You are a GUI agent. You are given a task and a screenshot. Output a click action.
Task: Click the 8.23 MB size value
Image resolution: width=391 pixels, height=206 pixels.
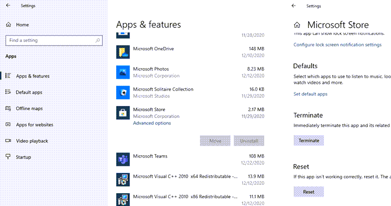[x=256, y=69]
